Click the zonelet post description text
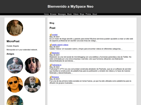The image size is (141, 105). pos(91,40)
